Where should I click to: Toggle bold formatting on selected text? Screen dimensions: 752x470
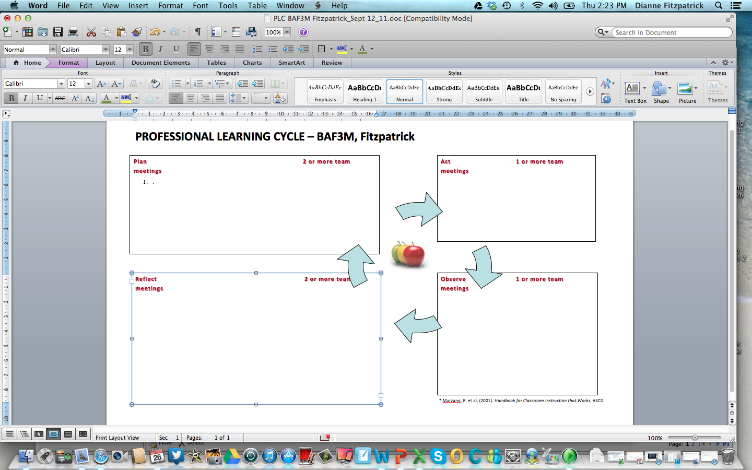[x=11, y=98]
